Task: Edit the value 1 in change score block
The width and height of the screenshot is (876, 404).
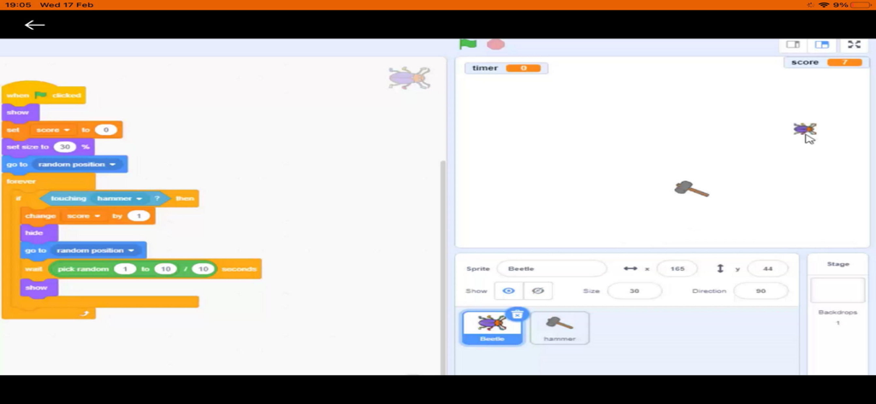Action: (139, 215)
